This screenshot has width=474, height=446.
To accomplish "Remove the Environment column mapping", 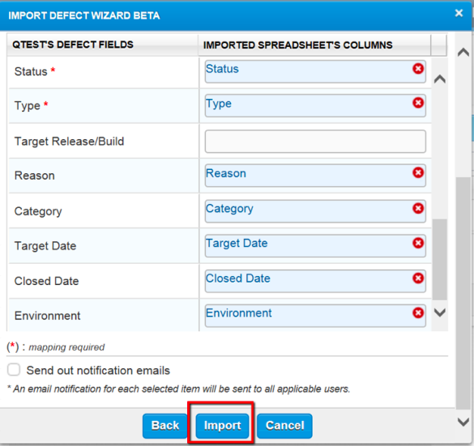I will (x=418, y=312).
